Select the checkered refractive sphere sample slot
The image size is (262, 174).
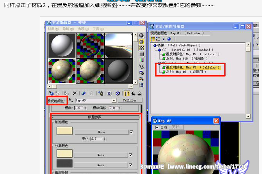[x=91, y=46]
